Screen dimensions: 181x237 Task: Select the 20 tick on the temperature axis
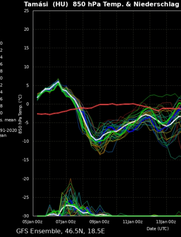pyautogui.click(x=27, y=29)
